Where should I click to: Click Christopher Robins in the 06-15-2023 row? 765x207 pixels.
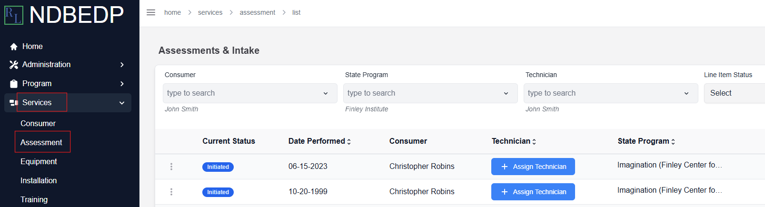(x=422, y=167)
